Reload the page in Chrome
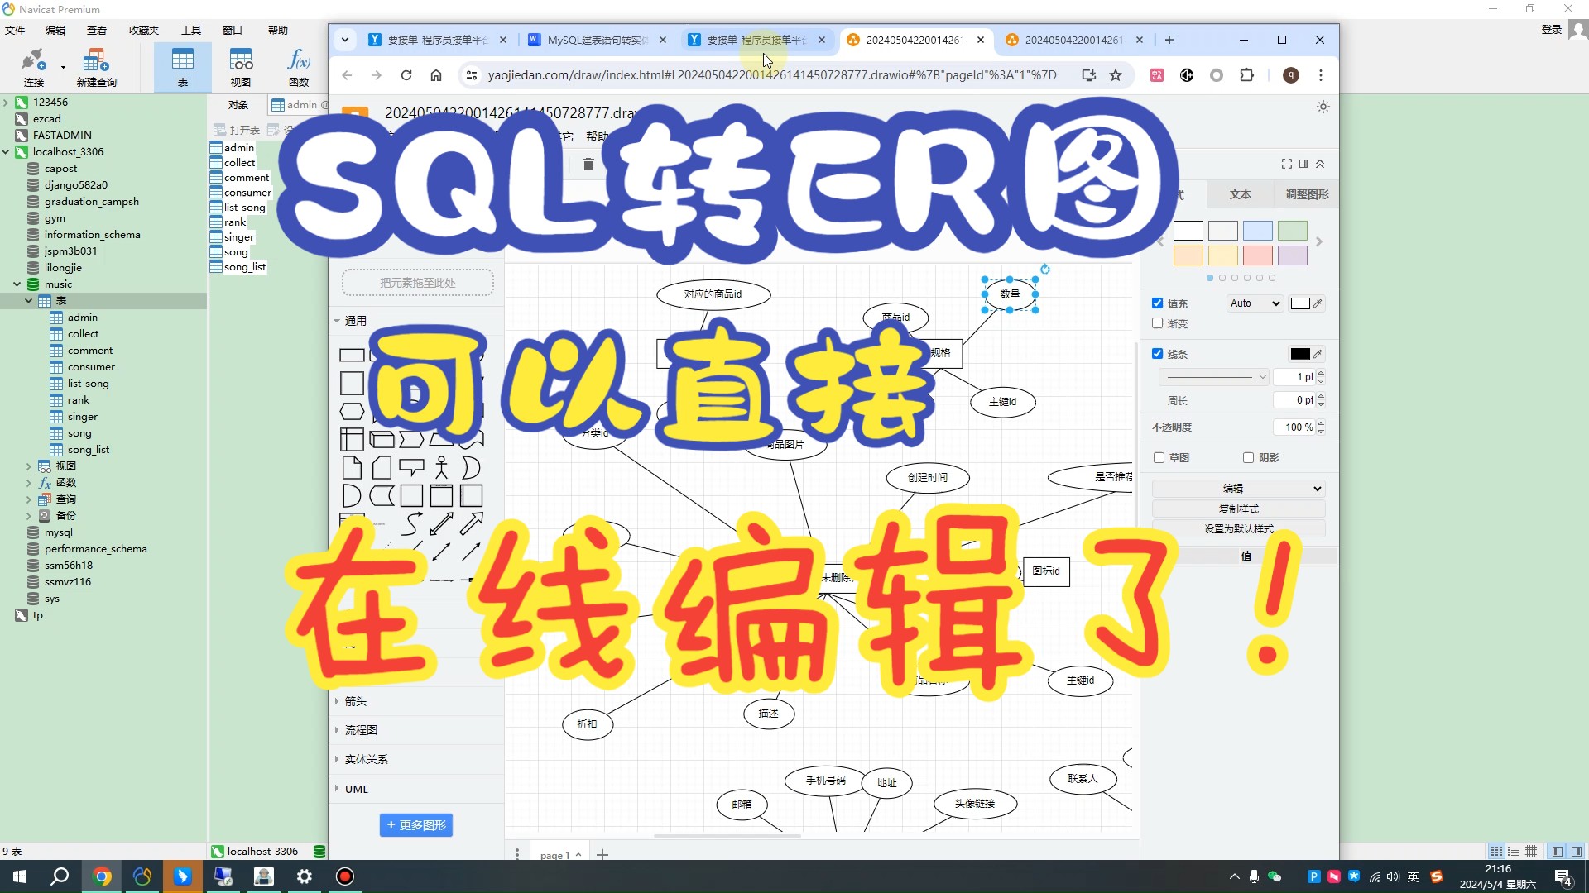The height and width of the screenshot is (893, 1589). [x=406, y=75]
